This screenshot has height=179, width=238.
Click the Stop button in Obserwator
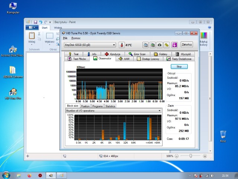coord(179,66)
